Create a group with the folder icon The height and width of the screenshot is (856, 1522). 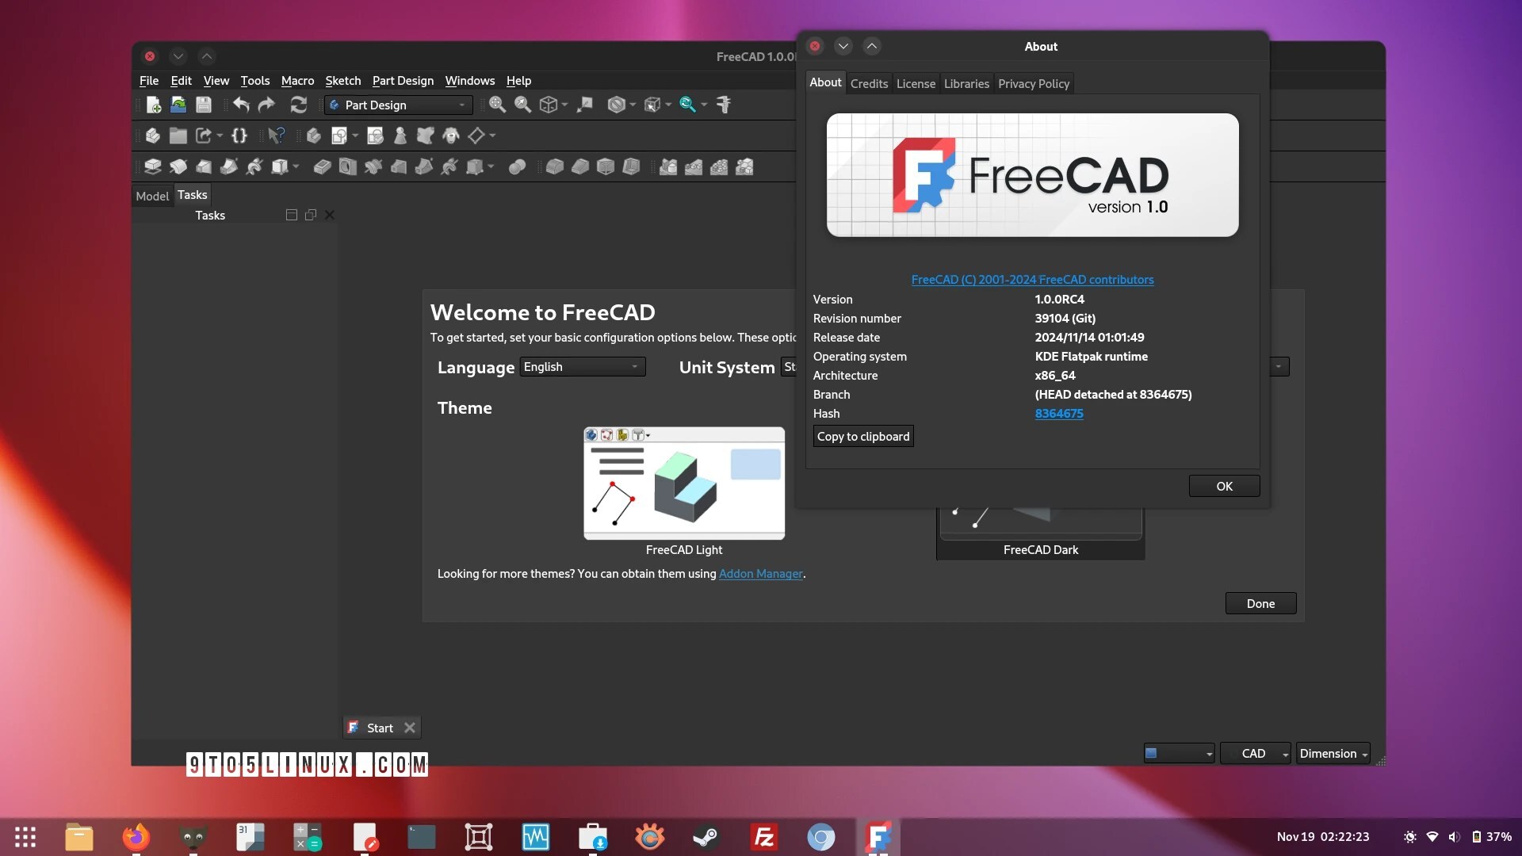(x=178, y=136)
